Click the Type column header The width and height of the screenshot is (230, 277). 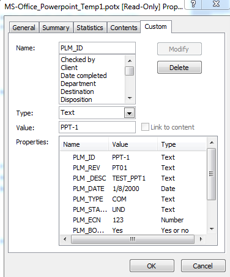(x=182, y=144)
